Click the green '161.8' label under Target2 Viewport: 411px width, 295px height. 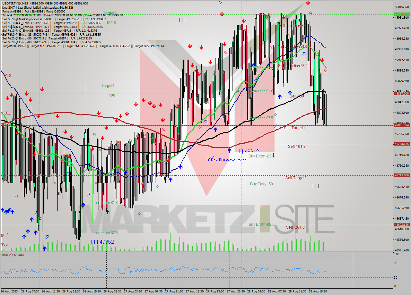click(111, 23)
